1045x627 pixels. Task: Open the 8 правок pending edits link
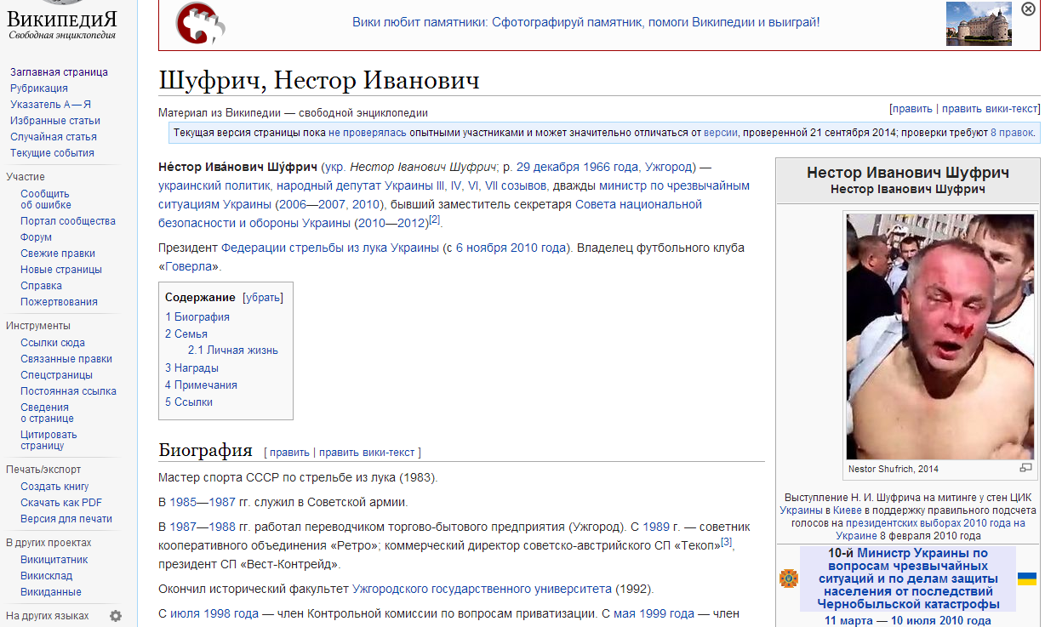(1012, 133)
